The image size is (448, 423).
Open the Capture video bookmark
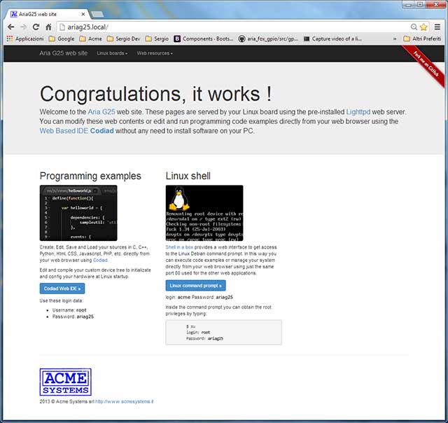[332, 39]
